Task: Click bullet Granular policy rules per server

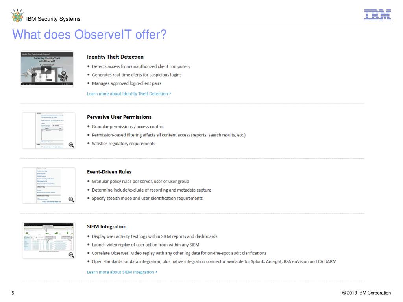Action: (x=140, y=182)
